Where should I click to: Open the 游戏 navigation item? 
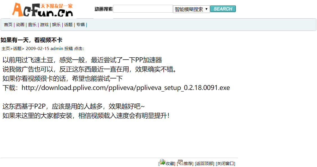coord(44,25)
